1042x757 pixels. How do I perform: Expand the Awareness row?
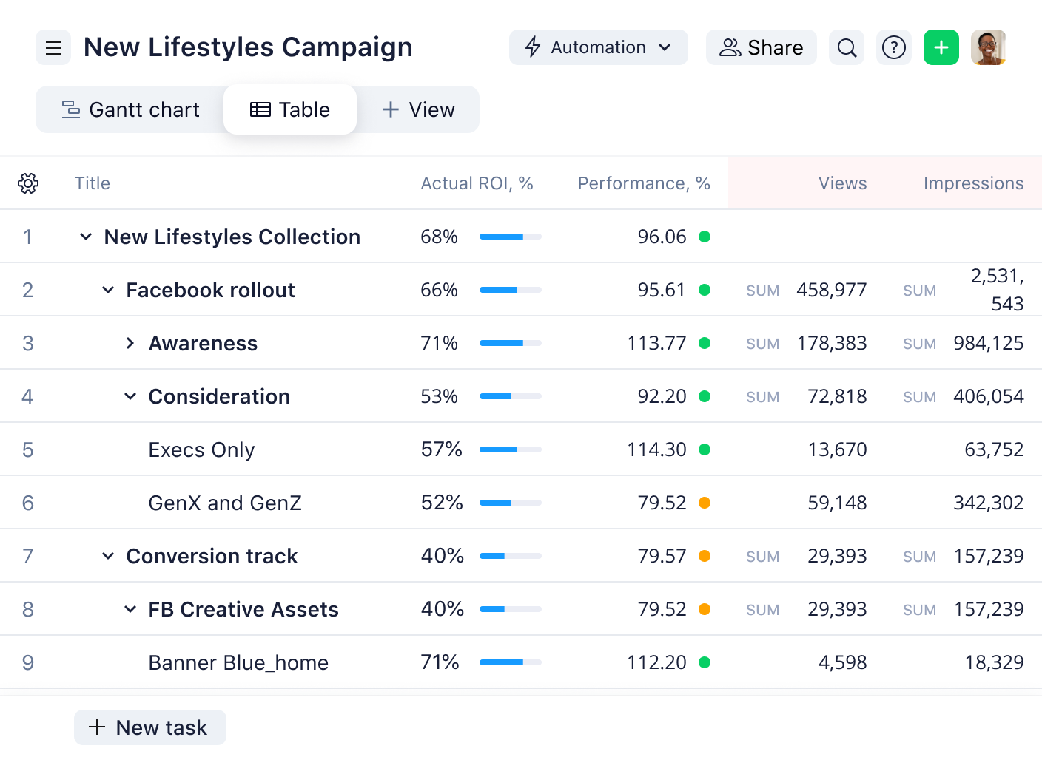130,343
